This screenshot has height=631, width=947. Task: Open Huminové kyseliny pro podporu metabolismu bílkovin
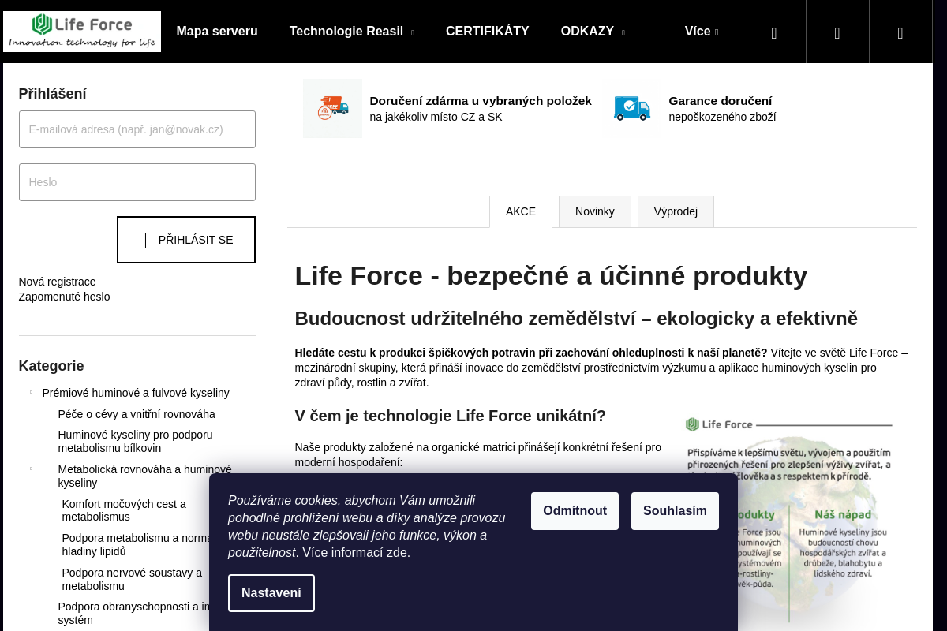(x=135, y=441)
